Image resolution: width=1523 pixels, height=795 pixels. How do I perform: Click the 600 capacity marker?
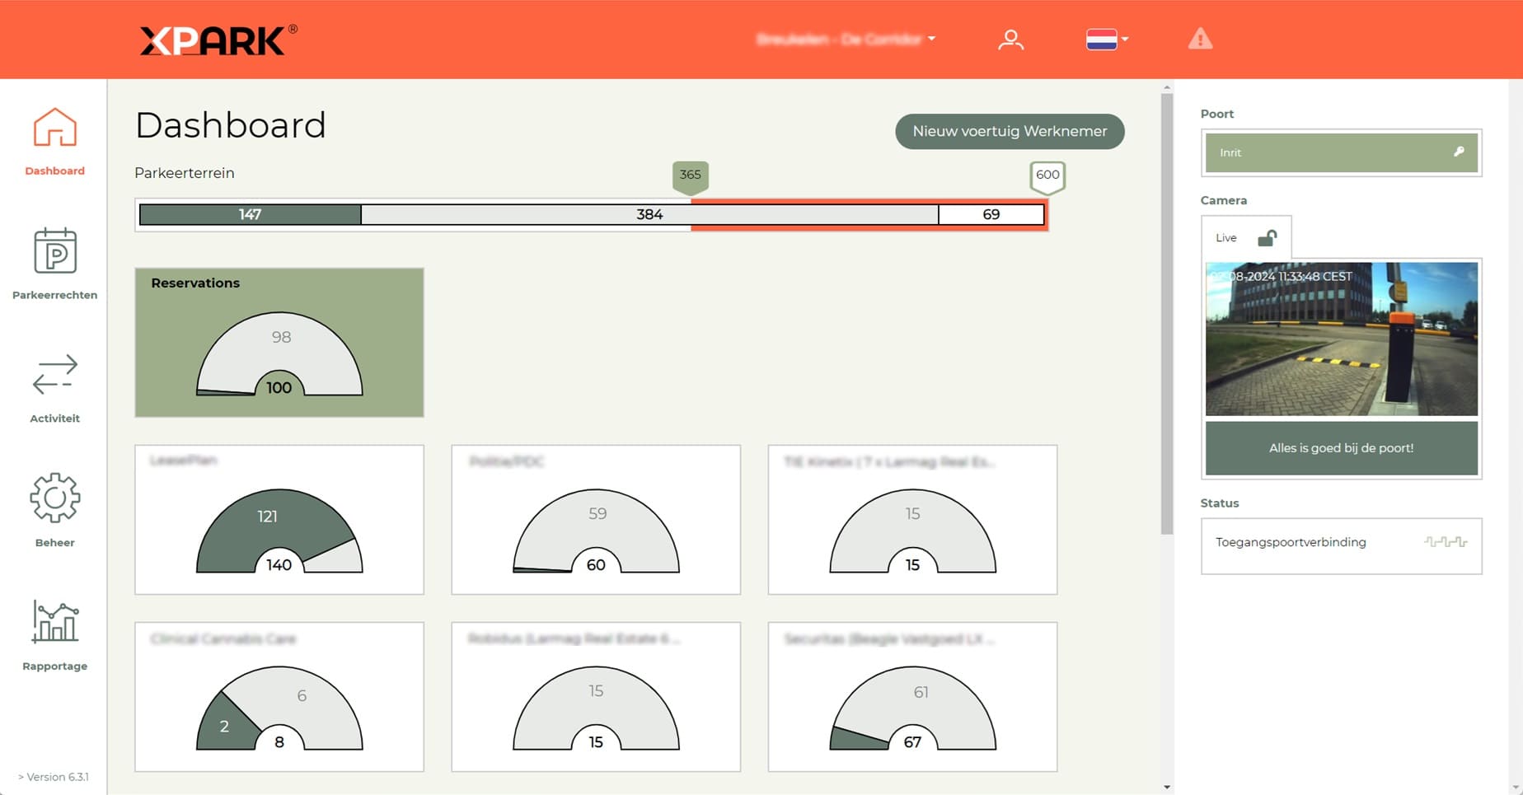click(1047, 175)
